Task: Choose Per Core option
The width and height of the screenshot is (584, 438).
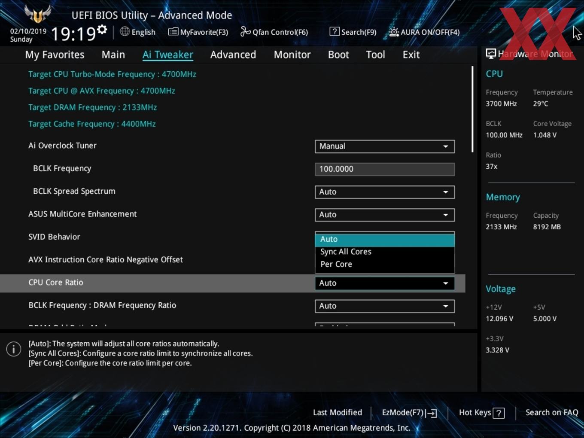Action: click(x=385, y=264)
